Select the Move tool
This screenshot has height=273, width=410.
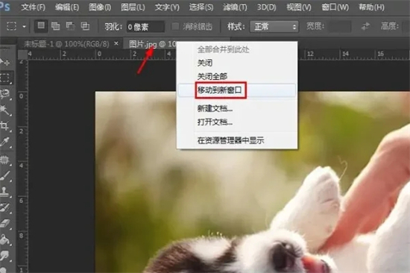(4, 63)
